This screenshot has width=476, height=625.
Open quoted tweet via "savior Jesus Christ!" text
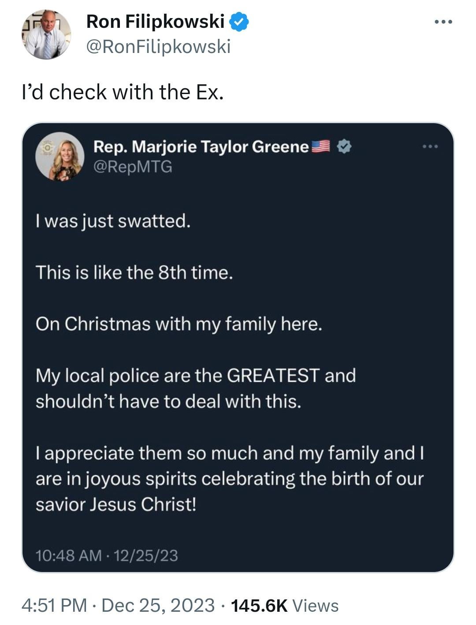coord(116,504)
